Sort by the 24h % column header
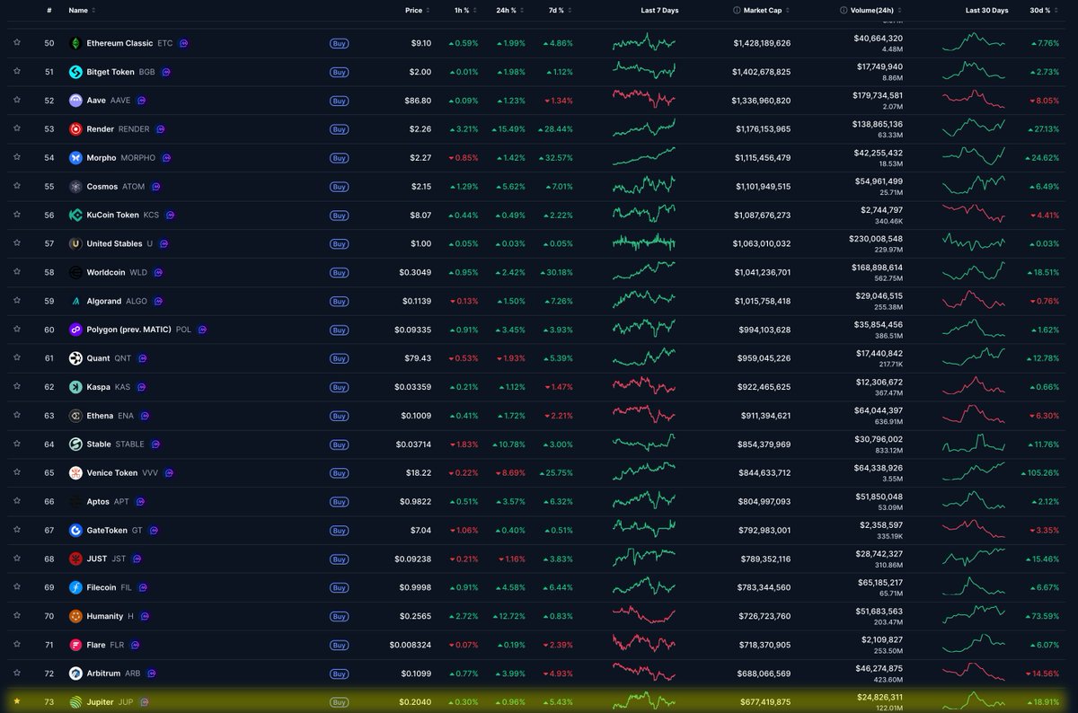 pyautogui.click(x=512, y=10)
